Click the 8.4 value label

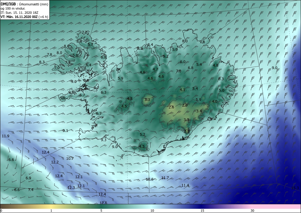click(150, 45)
